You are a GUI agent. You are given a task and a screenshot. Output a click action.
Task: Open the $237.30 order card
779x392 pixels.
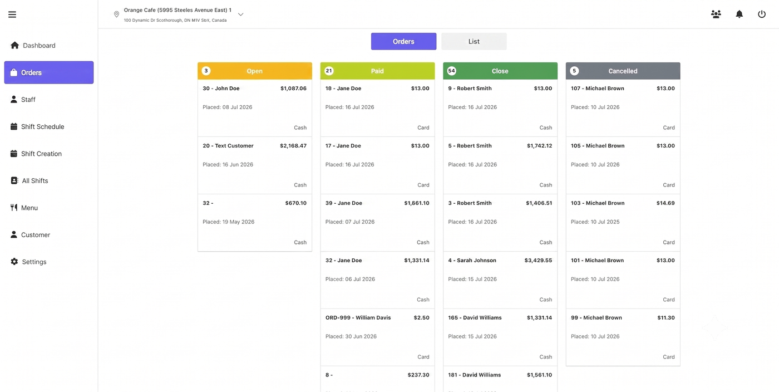[x=377, y=379]
